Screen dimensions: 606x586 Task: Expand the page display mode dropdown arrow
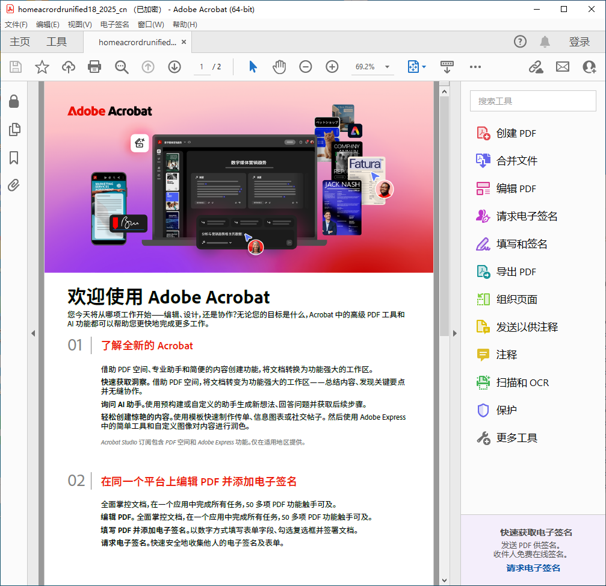(x=423, y=67)
